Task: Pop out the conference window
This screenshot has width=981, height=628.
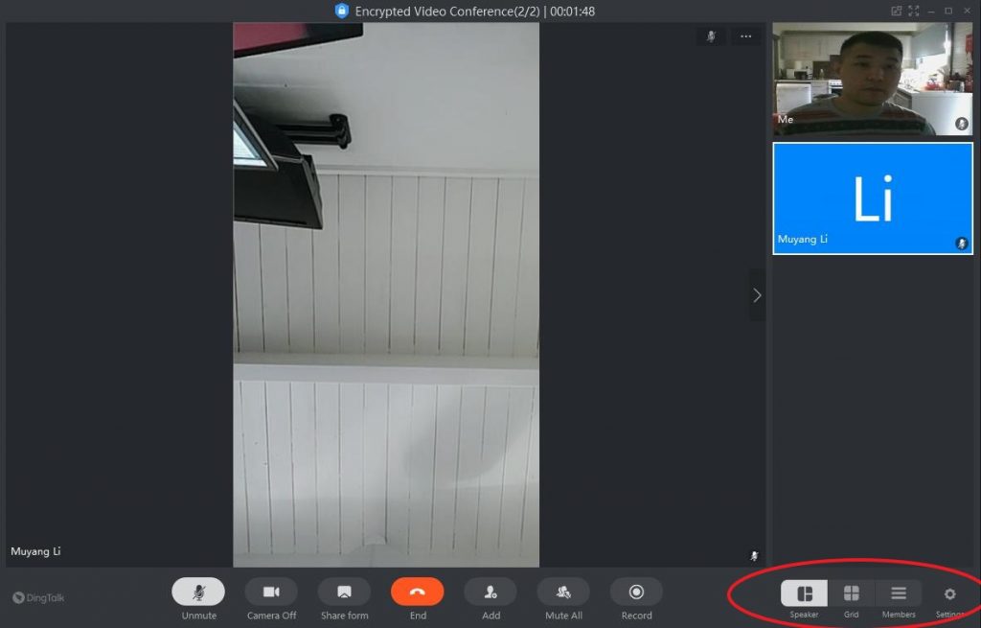Action: coord(897,11)
